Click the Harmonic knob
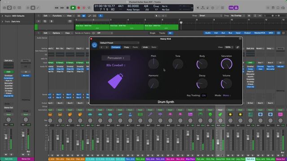Image resolution: width=287 pixels, height=161 pixels. [153, 84]
